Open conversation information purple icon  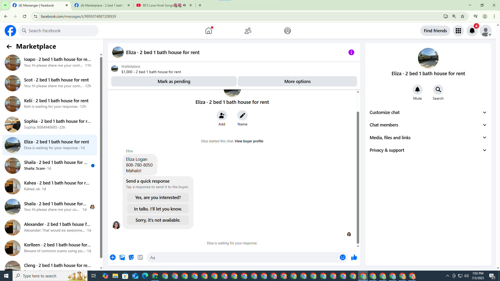click(351, 53)
